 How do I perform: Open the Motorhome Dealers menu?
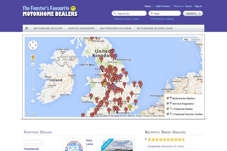point(48,28)
